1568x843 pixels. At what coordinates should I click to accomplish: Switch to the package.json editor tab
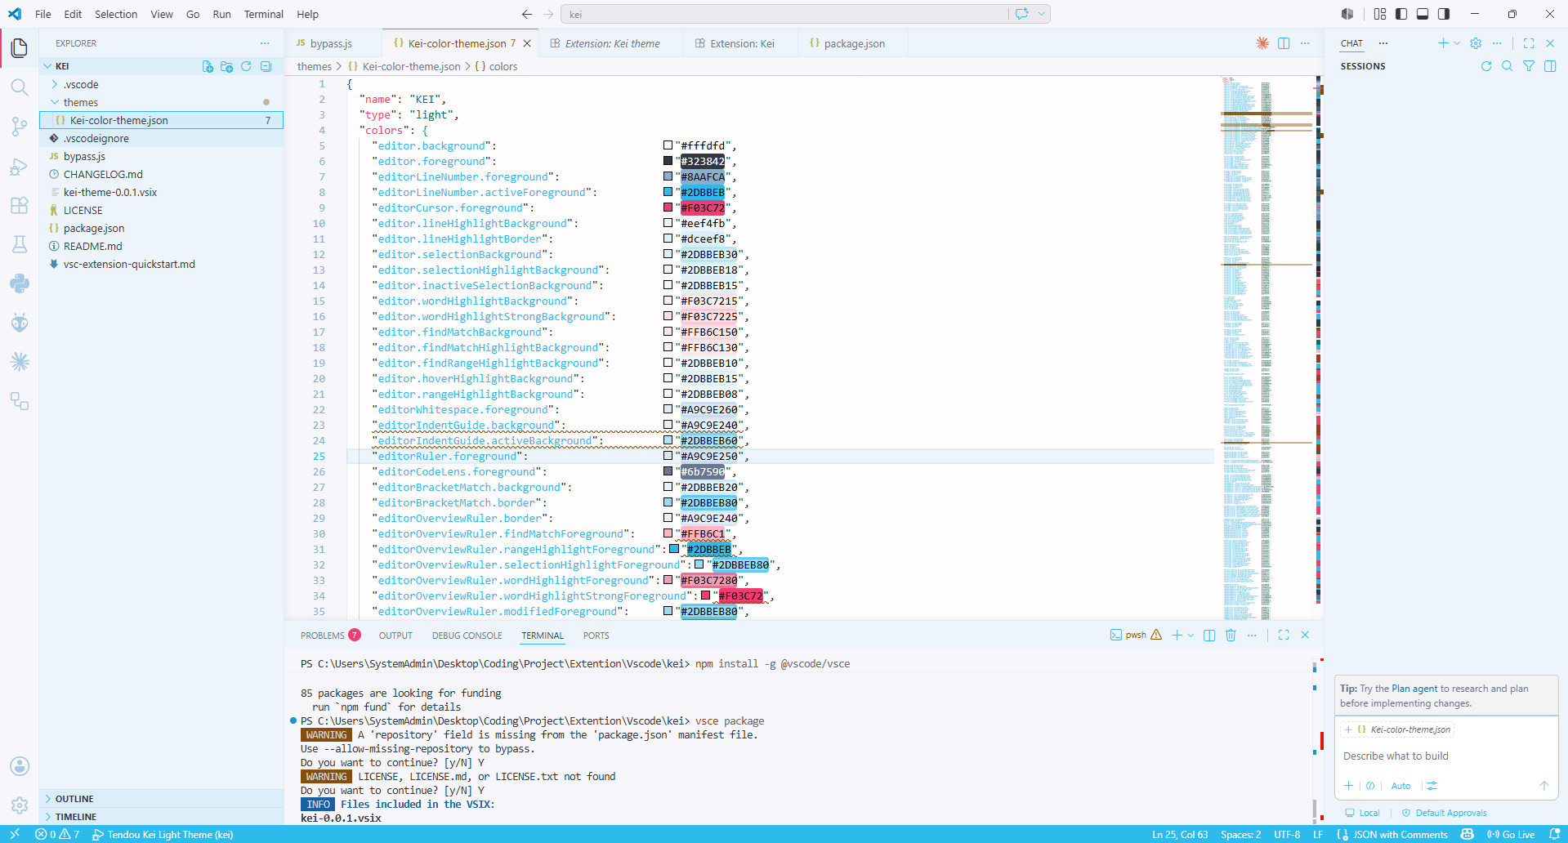pyautogui.click(x=854, y=43)
